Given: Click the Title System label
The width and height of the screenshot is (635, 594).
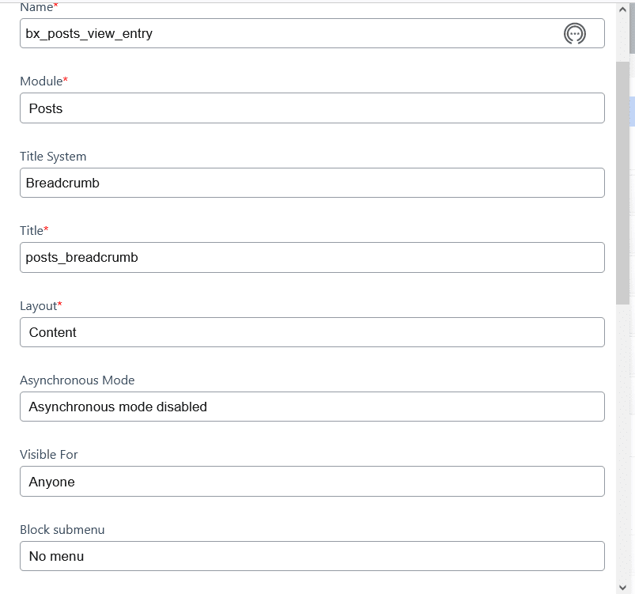Looking at the screenshot, I should (x=53, y=157).
